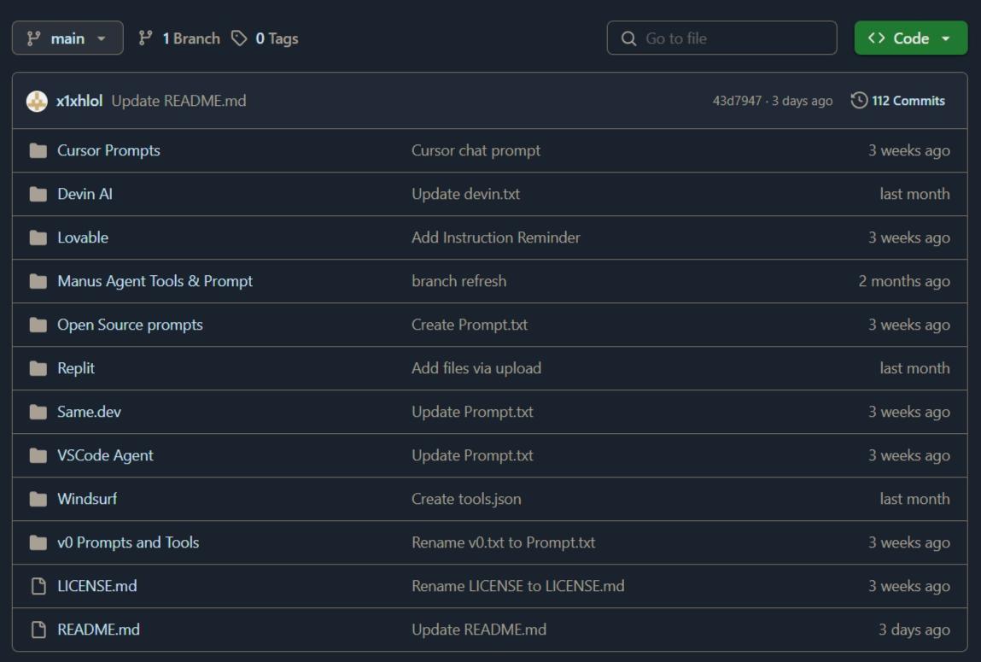
Task: Click the folder icon for VSCode Agent
Action: pos(38,455)
